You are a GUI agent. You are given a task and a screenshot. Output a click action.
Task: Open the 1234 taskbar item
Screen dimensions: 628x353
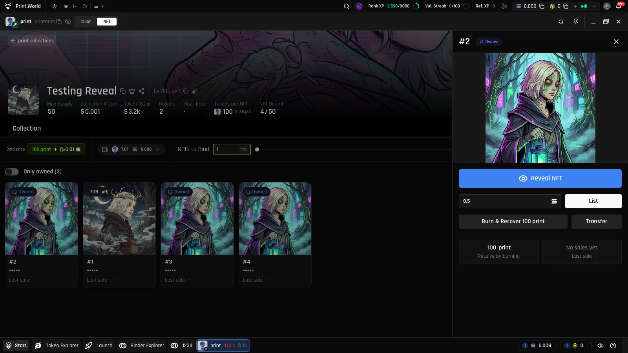pos(182,346)
